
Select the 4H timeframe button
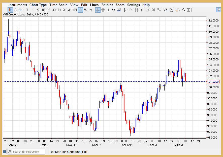70,10
